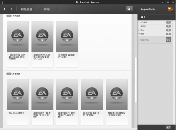Click the LegendStudio username
Viewport: 177px width, 130px height.
tap(148, 9)
